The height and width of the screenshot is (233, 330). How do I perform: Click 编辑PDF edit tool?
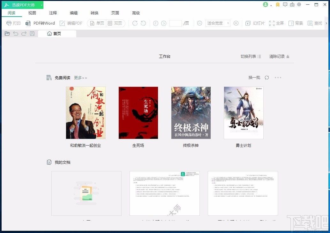[71, 23]
